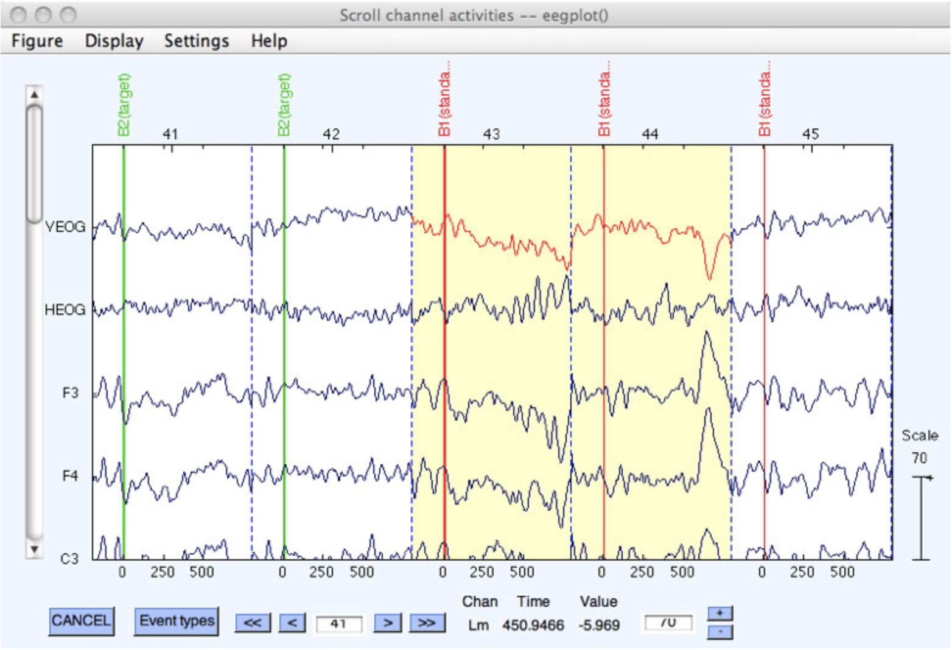This screenshot has width=952, height=650.
Task: Click the amplitude scale value field
Action: point(668,623)
